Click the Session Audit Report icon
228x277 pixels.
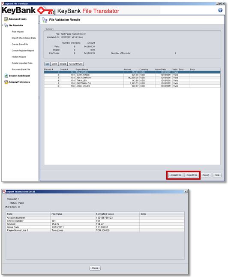(6, 75)
